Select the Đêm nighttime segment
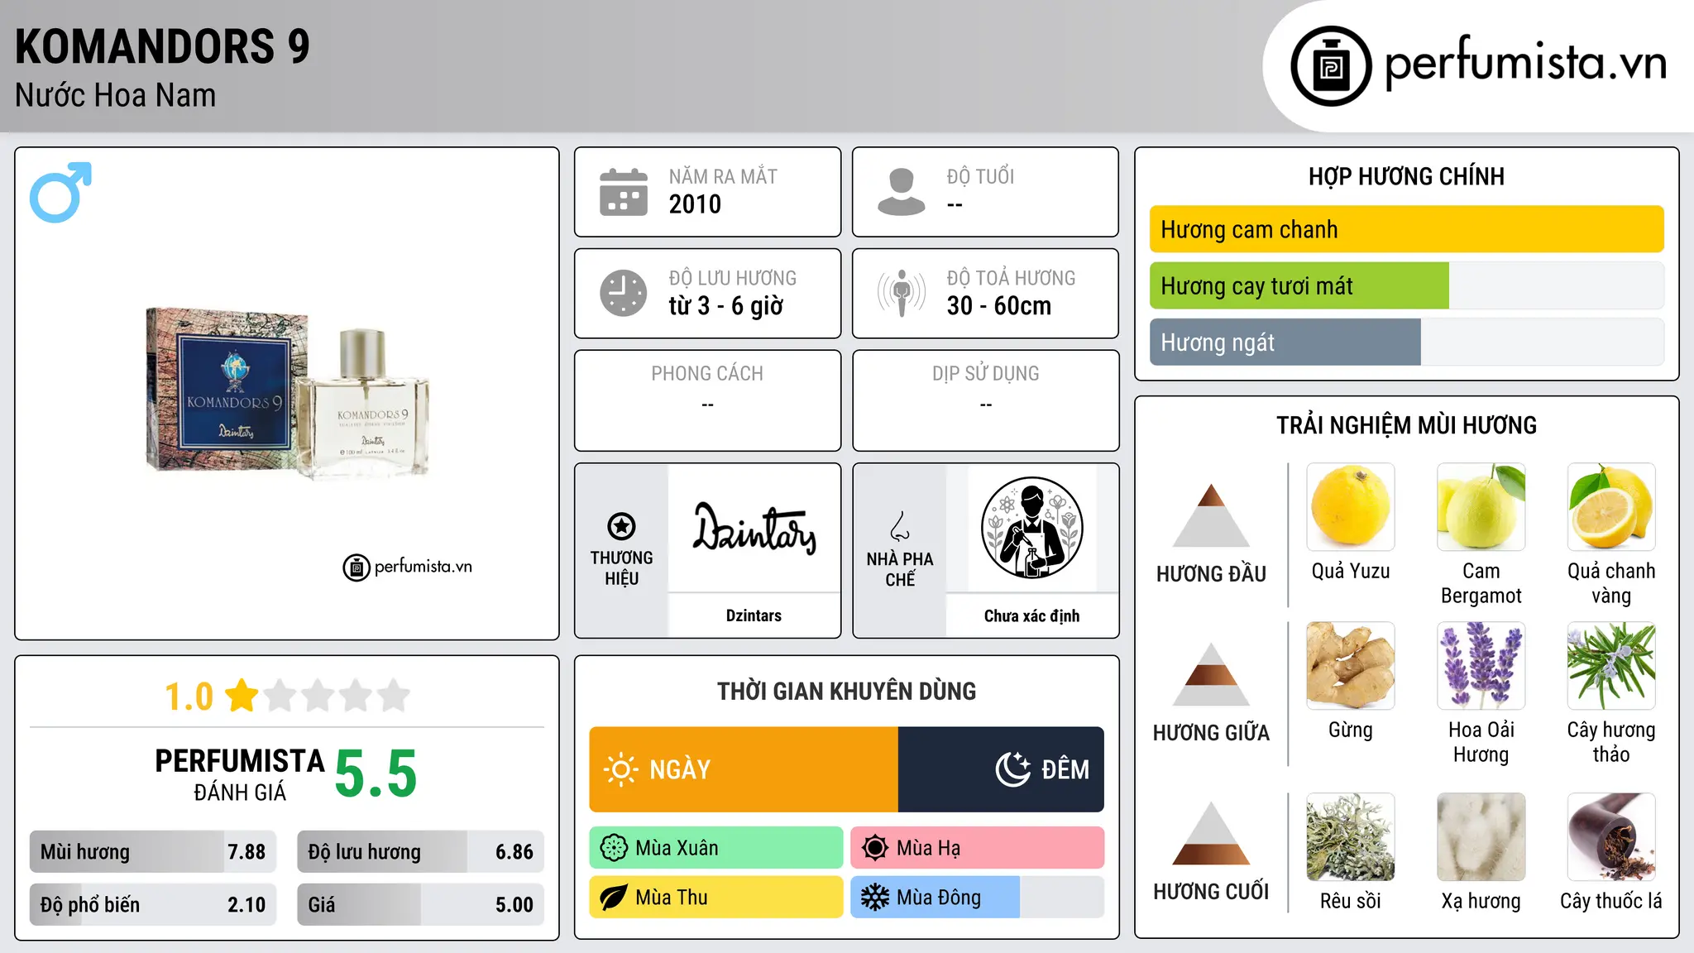 (x=1001, y=769)
